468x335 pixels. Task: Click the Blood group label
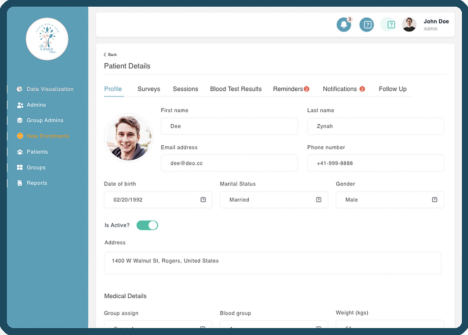[235, 313]
